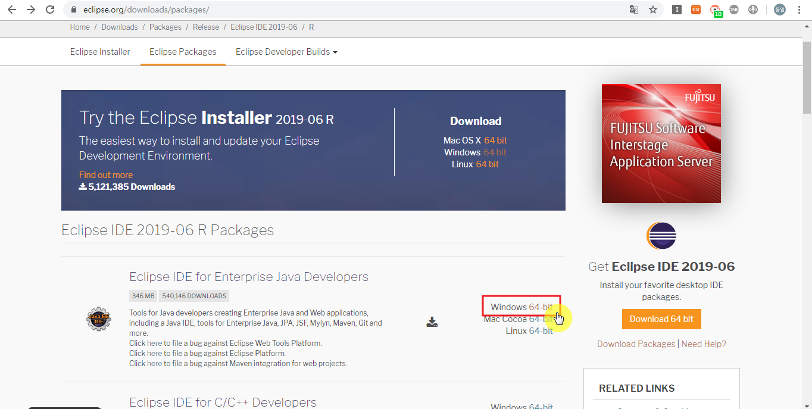
Task: Click the Java EE IDE gear logo
Action: point(98,319)
